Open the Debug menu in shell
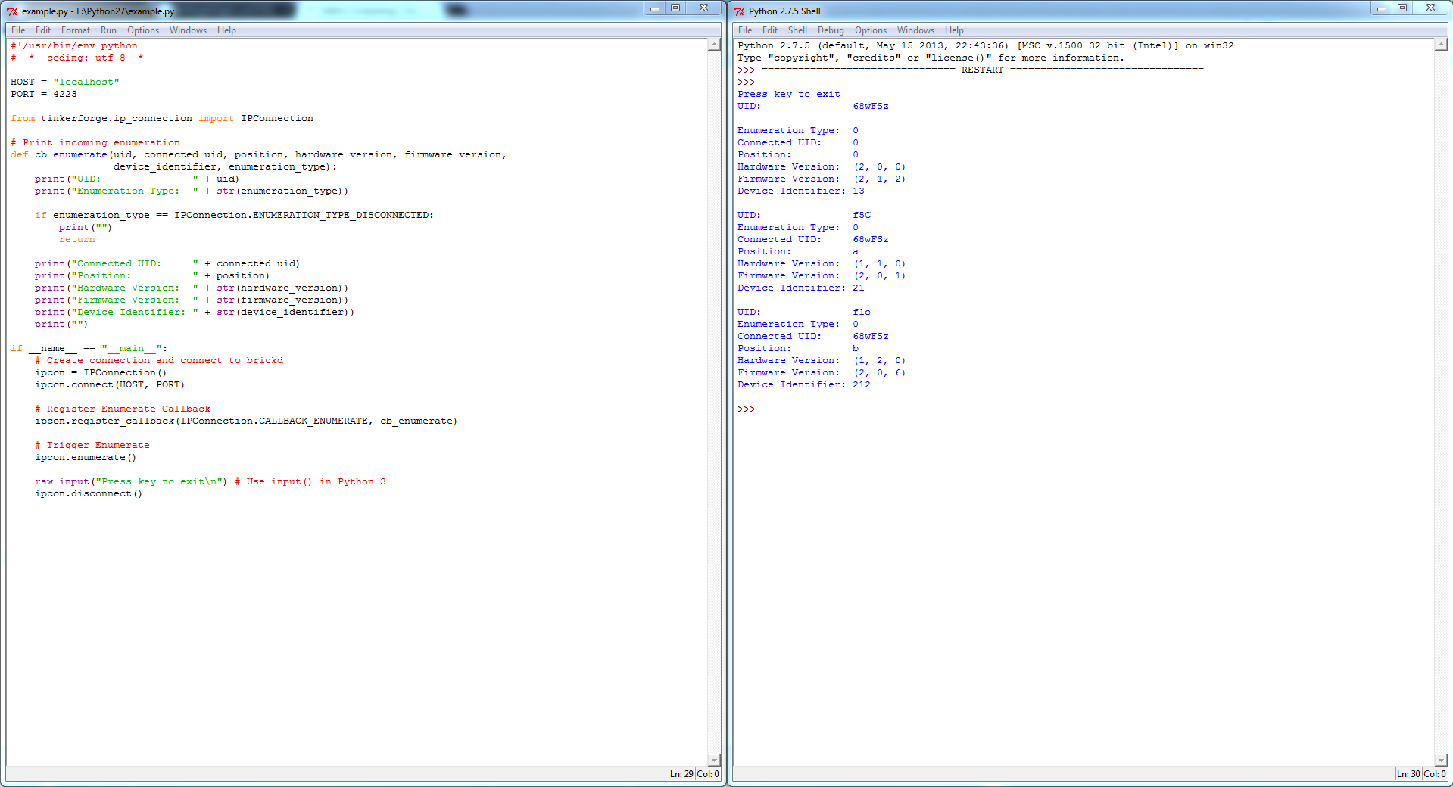The image size is (1453, 787). pyautogui.click(x=831, y=30)
